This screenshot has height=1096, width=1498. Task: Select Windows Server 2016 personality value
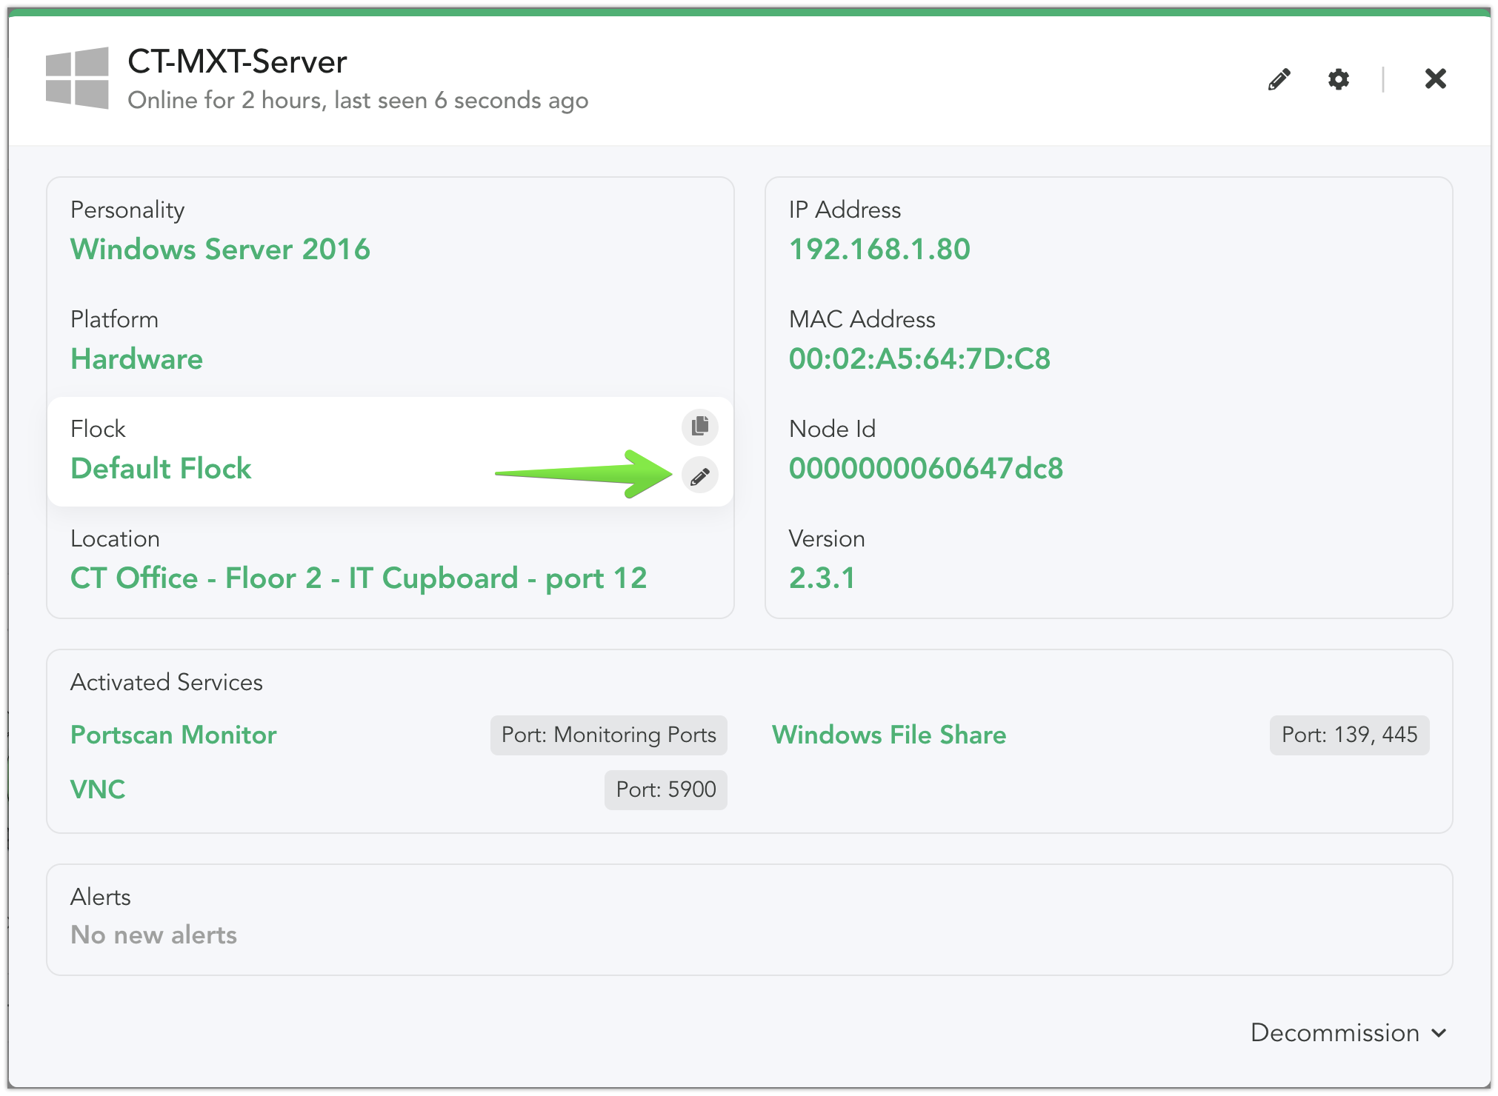(220, 250)
